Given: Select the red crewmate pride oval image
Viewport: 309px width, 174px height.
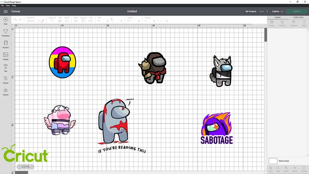Looking at the screenshot, I should [63, 62].
